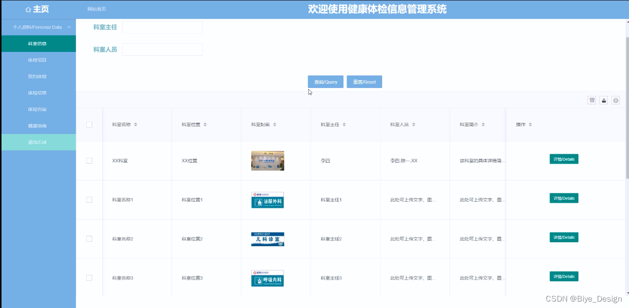Screen dimensions: 629x308
Task: Click the cell text 科室位置3
Action: 192,278
